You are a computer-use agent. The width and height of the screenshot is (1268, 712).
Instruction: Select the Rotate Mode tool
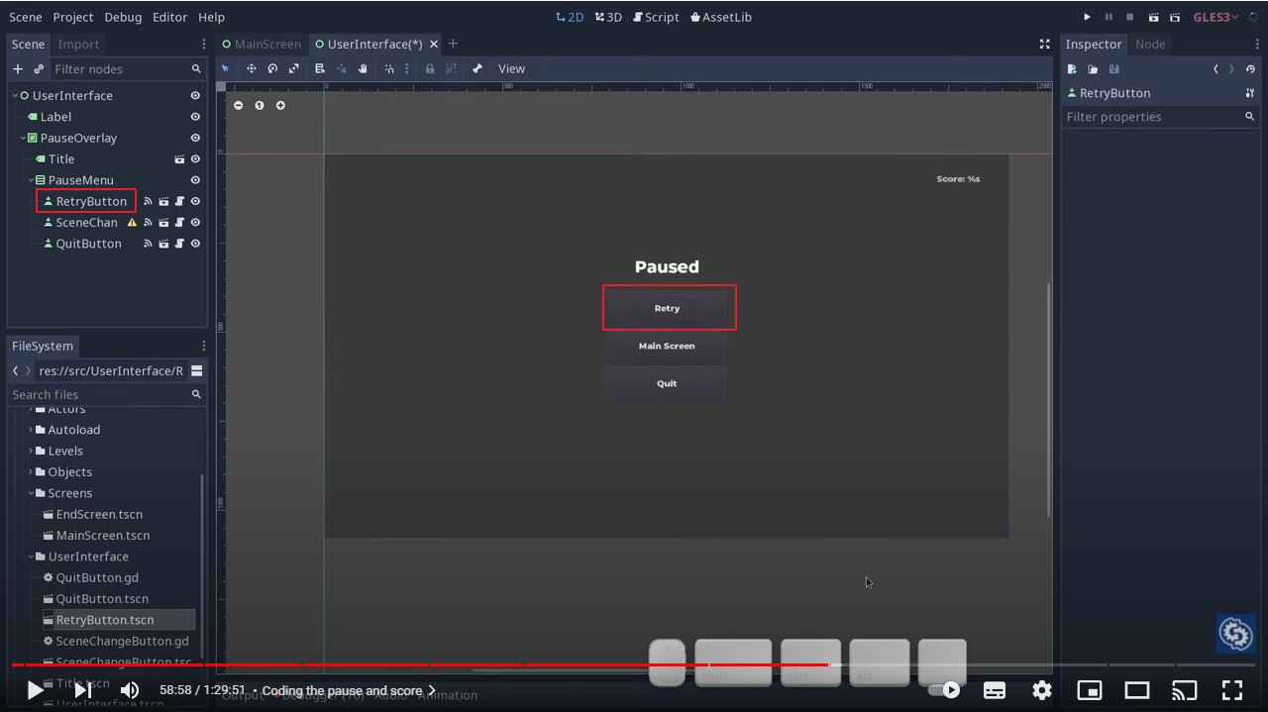272,68
